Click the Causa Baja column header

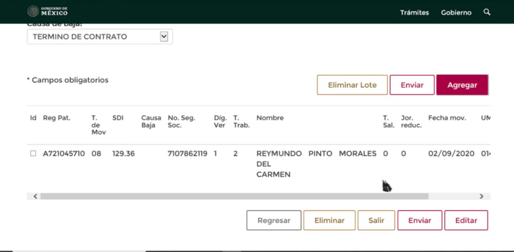pyautogui.click(x=151, y=121)
